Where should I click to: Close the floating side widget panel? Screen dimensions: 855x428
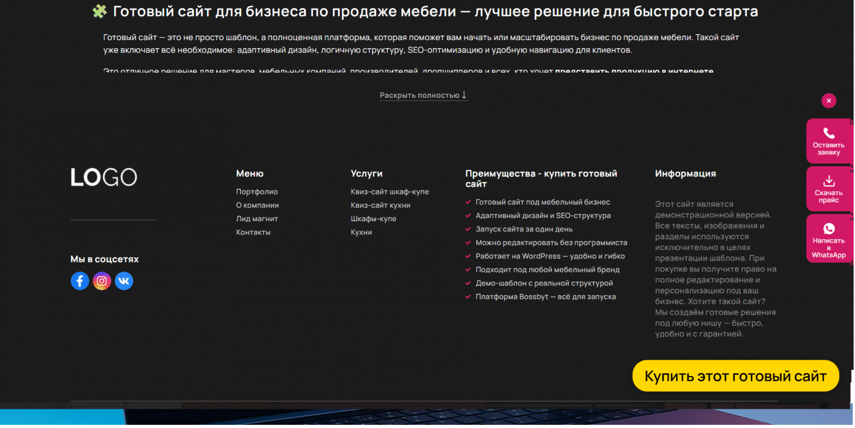coord(828,101)
